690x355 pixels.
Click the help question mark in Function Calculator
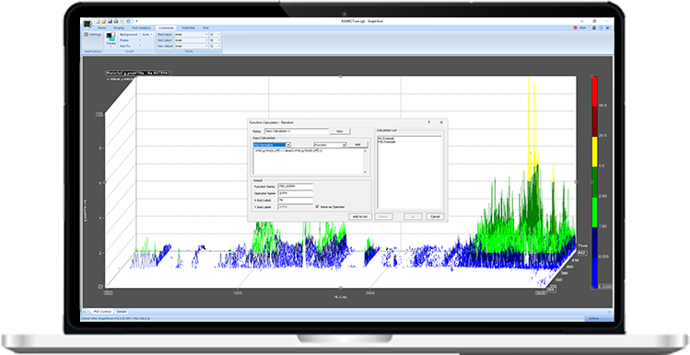pyautogui.click(x=429, y=122)
